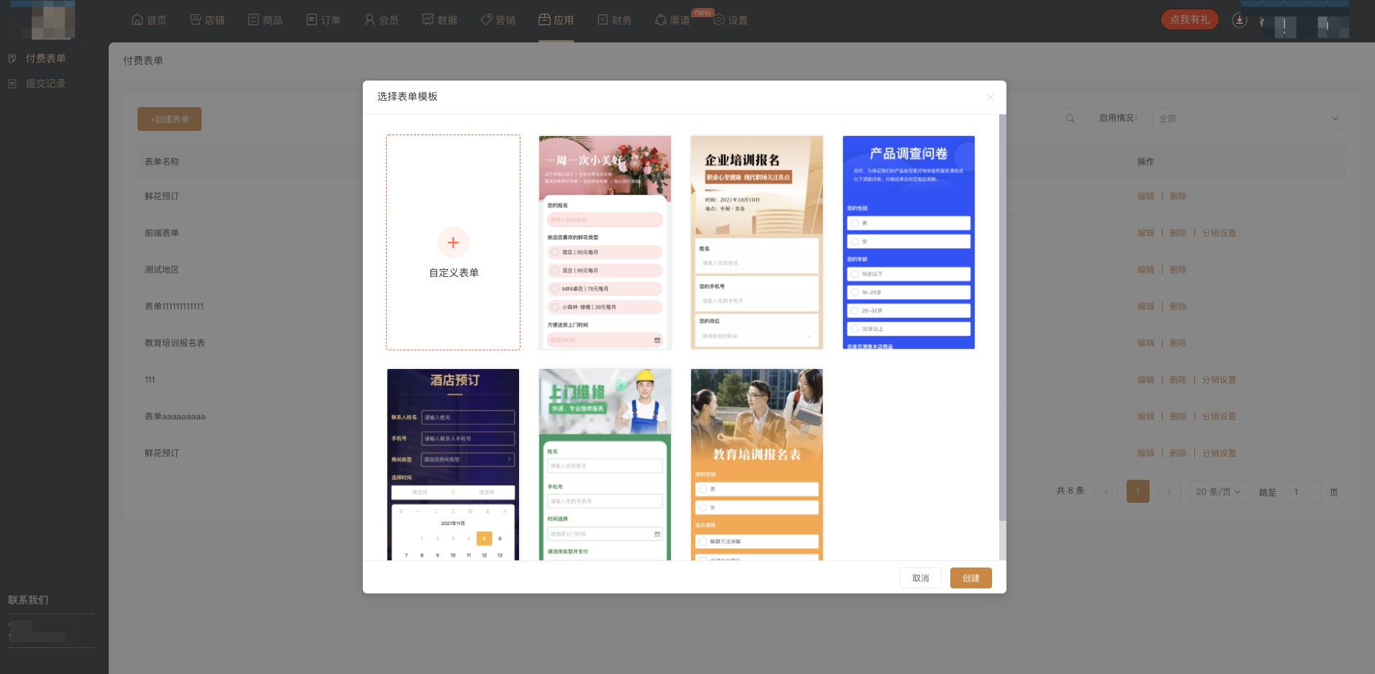This screenshot has height=674, width=1375.
Task: Click the dialog's vertical scrollbar
Action: point(1003,316)
